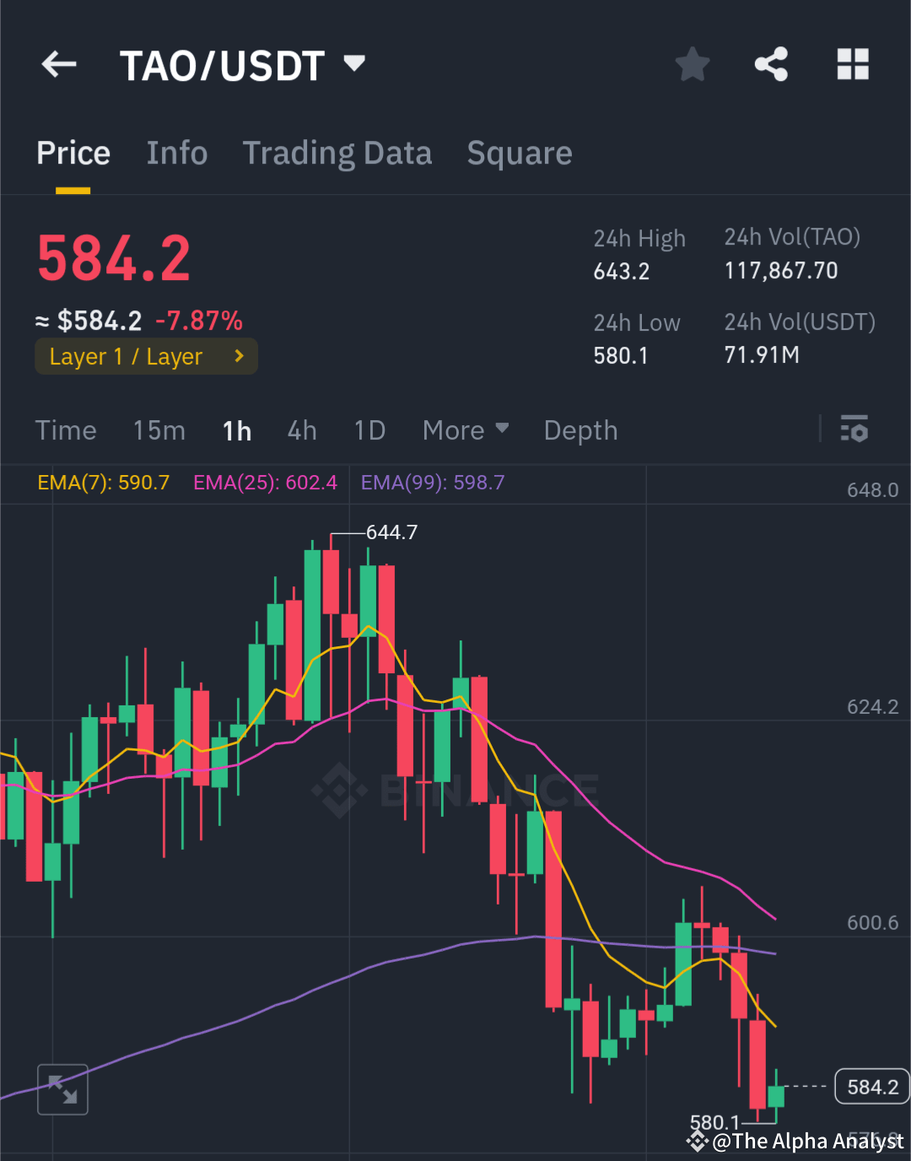911x1161 pixels.
Task: Expand the More timeframe options
Action: click(465, 430)
